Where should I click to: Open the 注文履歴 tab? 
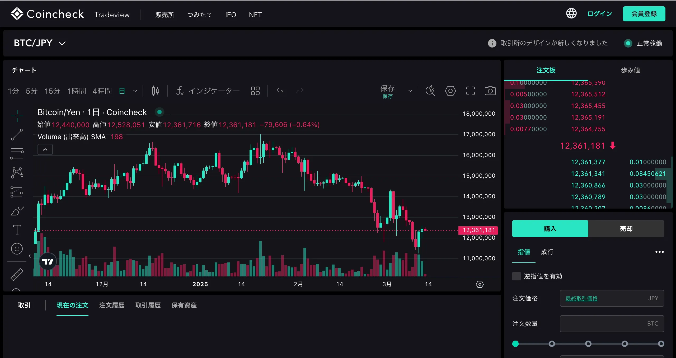tap(111, 305)
